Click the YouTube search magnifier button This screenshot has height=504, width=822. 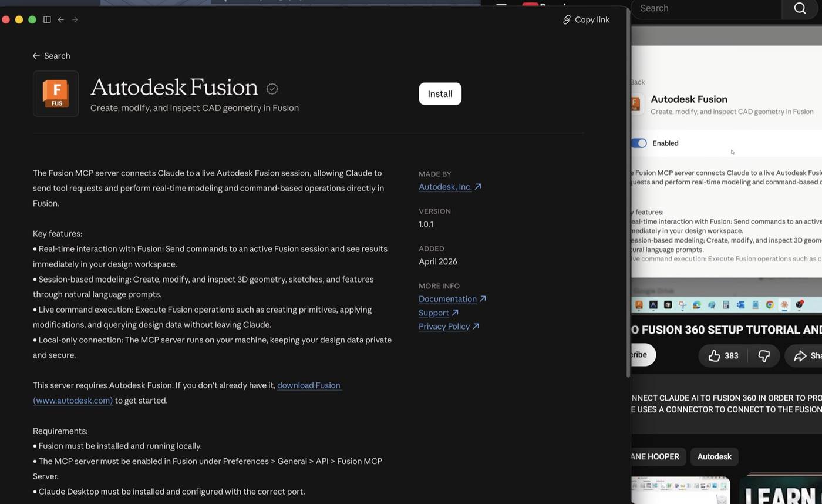tap(800, 8)
